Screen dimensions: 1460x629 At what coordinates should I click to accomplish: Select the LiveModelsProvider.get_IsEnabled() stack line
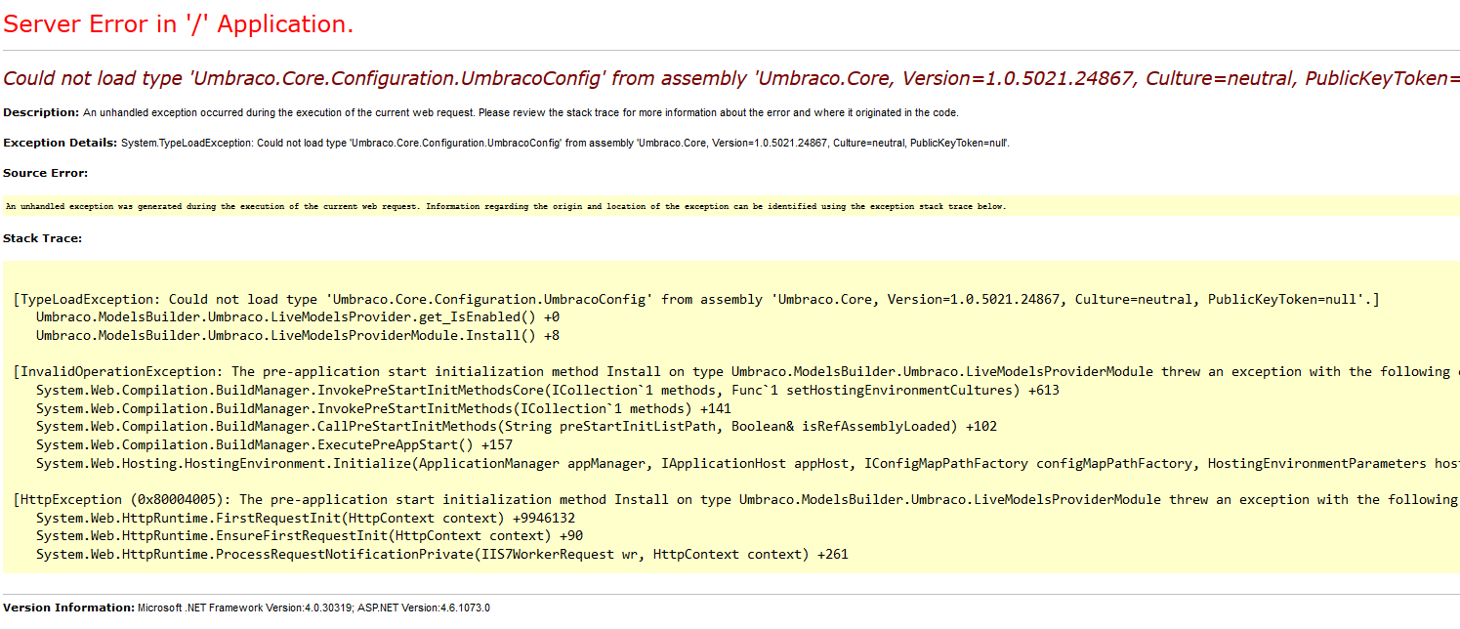click(297, 317)
